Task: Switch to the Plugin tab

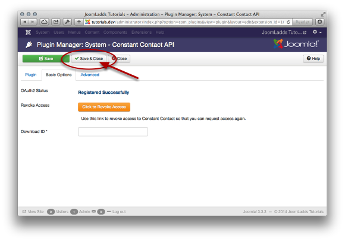Action: pos(31,75)
